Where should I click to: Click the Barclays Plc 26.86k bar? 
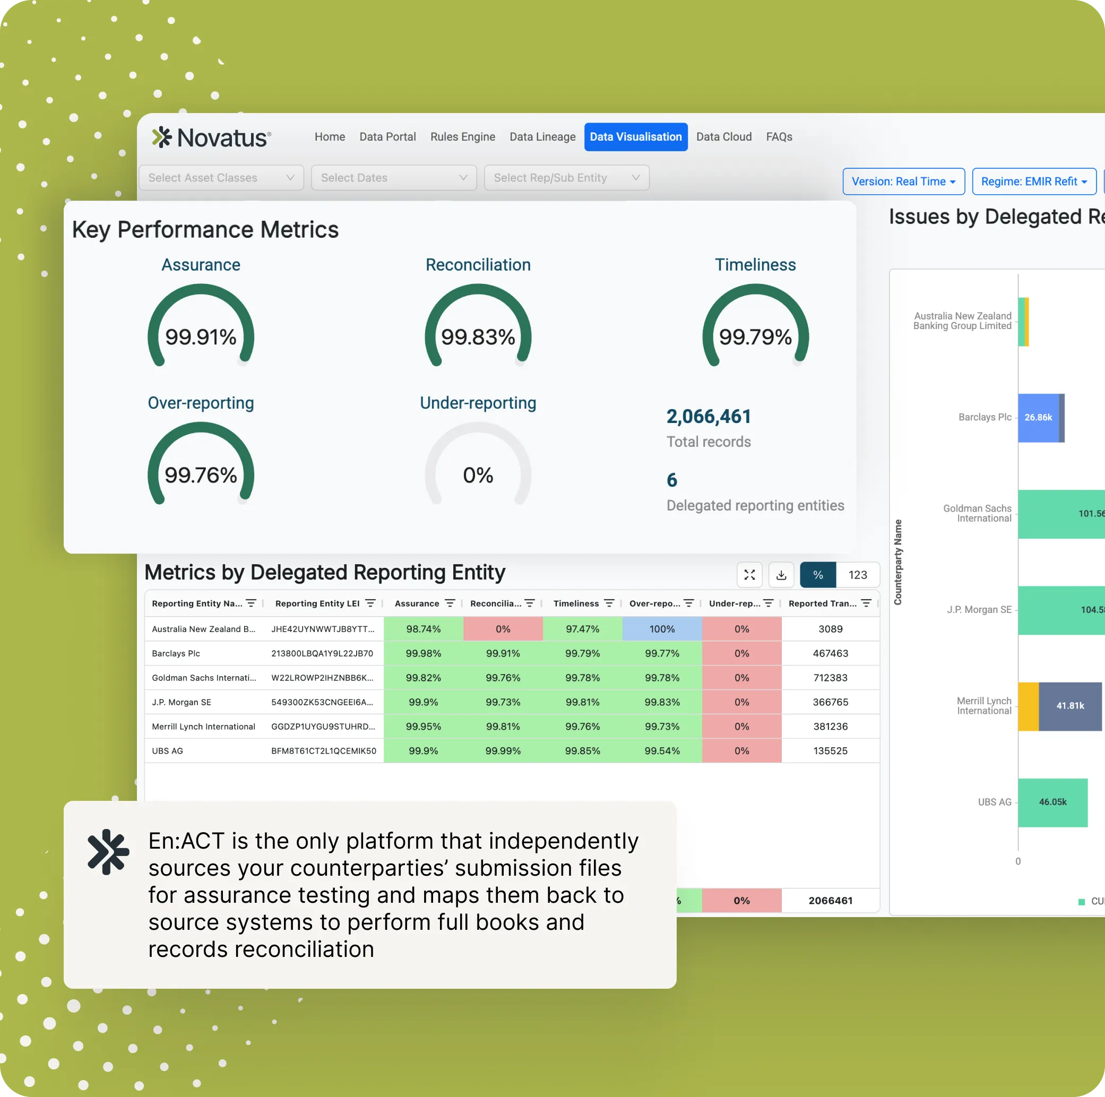(x=1038, y=418)
